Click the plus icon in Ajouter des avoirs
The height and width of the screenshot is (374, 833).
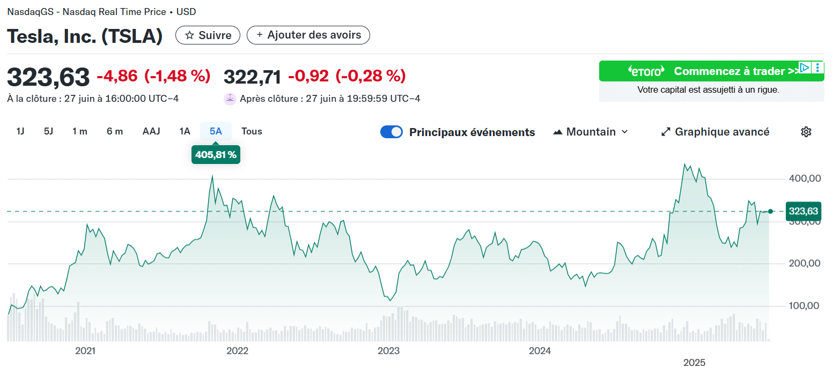[260, 35]
